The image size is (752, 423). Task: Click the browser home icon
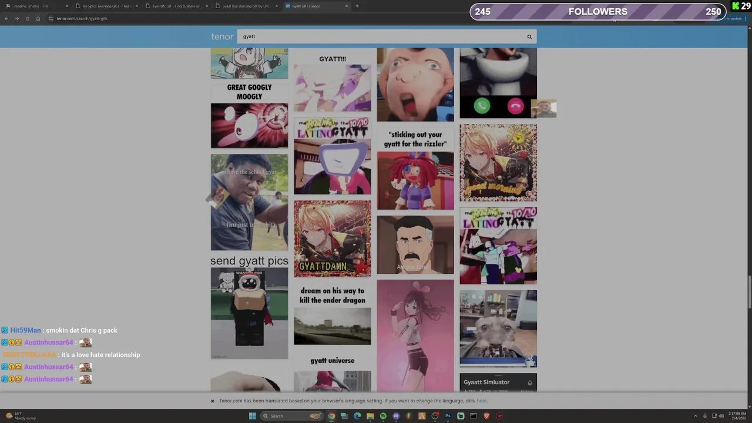pos(38,18)
